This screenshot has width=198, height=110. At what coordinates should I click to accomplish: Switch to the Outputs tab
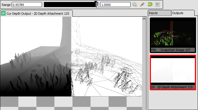point(183,13)
